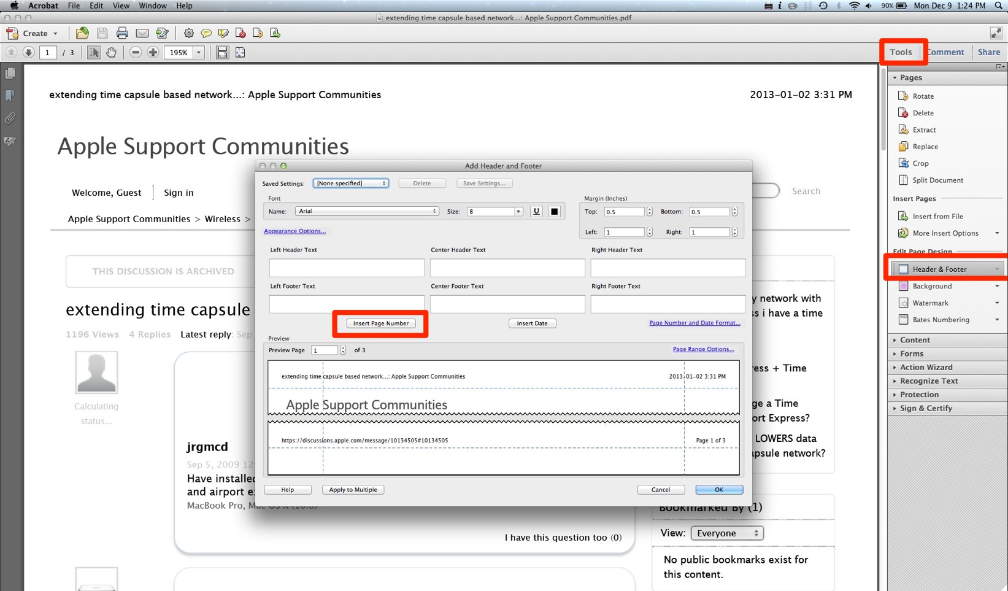
Task: Click the Rotate Pages toolbar icon
Action: point(258,33)
